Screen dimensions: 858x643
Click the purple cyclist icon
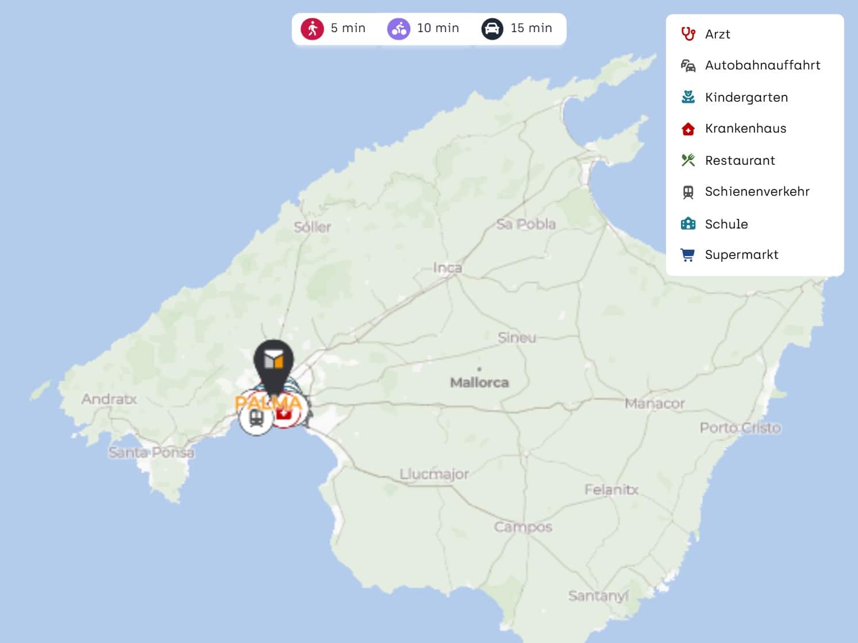click(x=398, y=29)
